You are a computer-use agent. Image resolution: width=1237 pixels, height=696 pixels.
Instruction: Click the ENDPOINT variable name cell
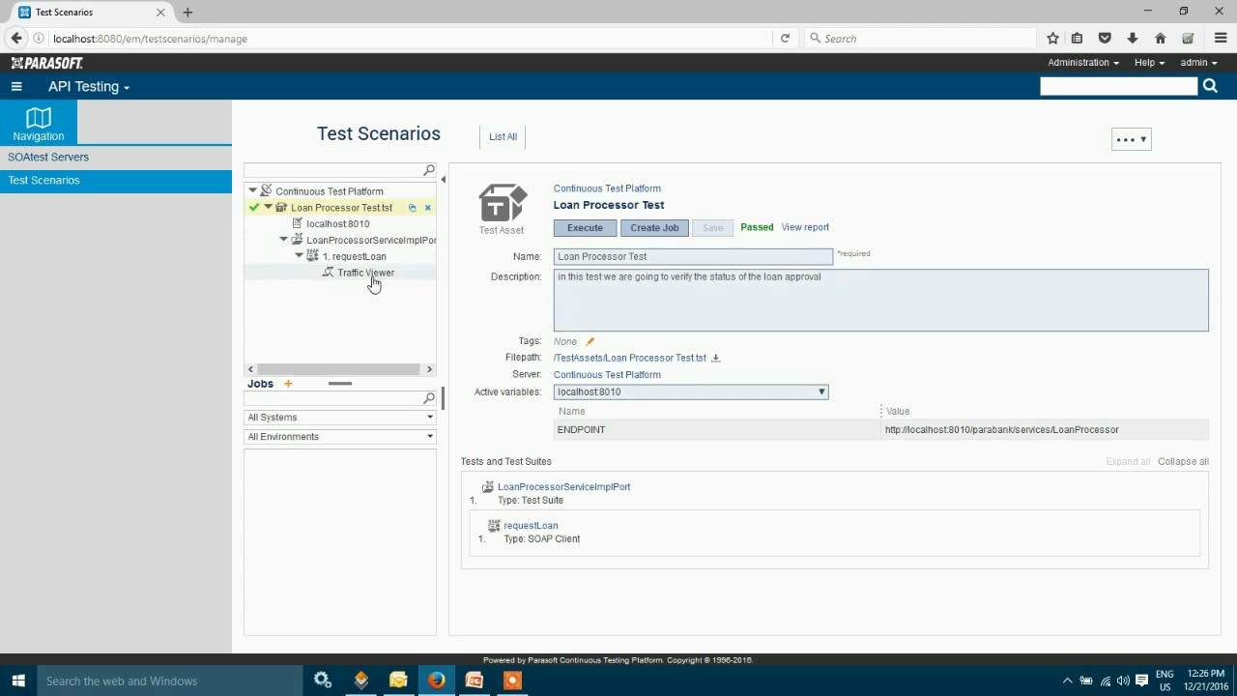coord(716,429)
